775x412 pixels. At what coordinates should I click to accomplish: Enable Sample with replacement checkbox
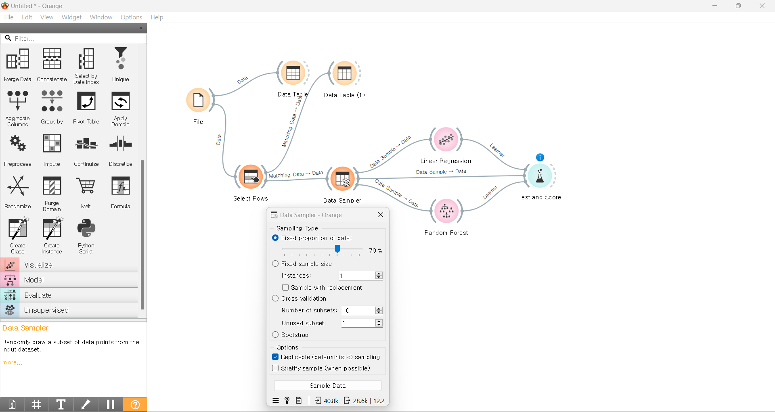[285, 287]
